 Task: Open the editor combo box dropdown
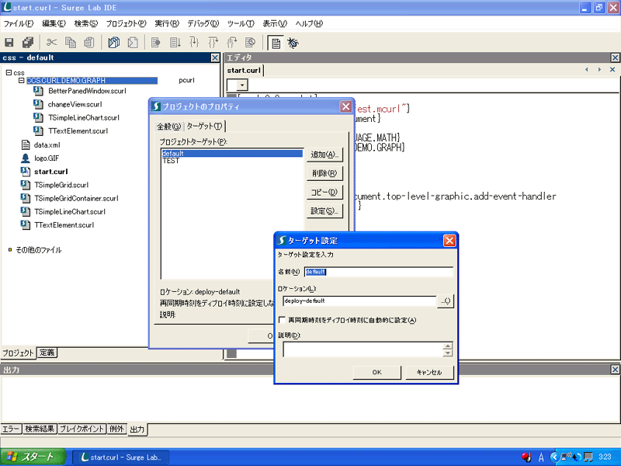click(x=242, y=85)
